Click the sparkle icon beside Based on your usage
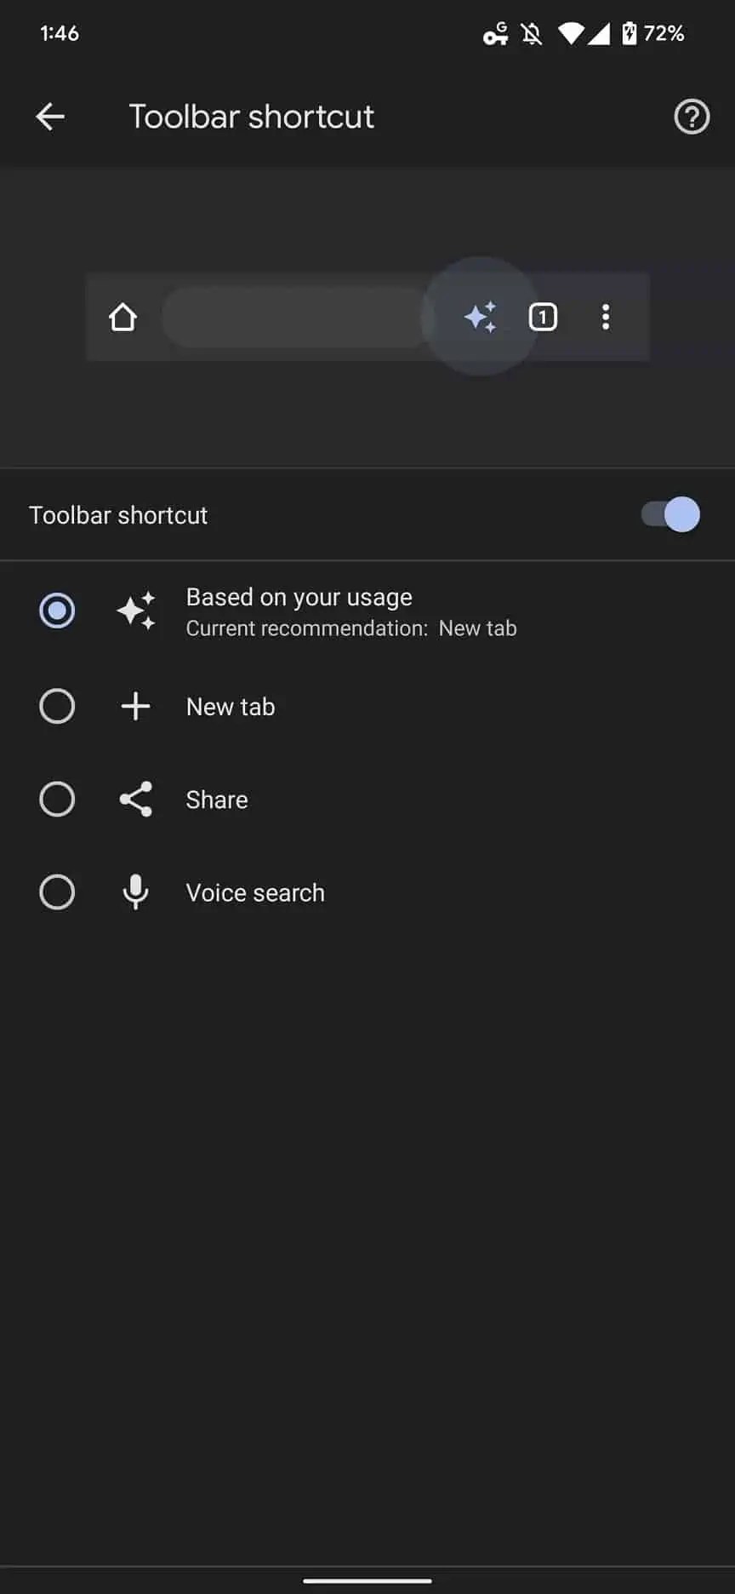The image size is (735, 1594). pyautogui.click(x=135, y=611)
